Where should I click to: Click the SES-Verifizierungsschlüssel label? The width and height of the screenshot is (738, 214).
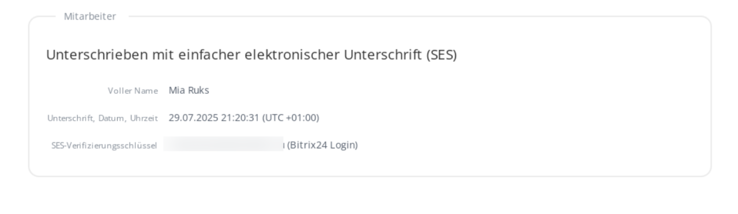[104, 146]
